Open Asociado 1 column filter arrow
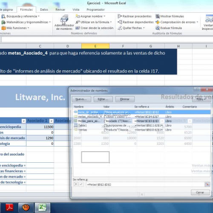Image resolution: width=213 pixels, height=213 pixels. coord(51,121)
